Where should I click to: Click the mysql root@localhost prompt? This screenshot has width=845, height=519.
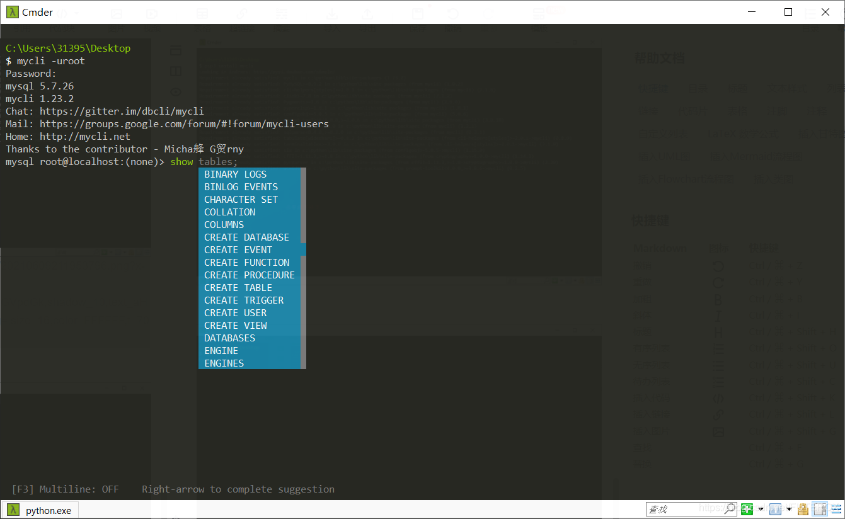(85, 161)
